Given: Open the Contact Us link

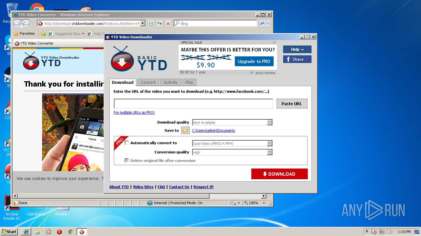Looking at the screenshot, I should (179, 187).
